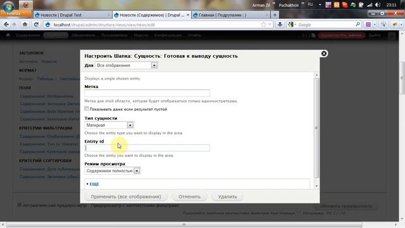Click the Firefox back arrow

6,25
